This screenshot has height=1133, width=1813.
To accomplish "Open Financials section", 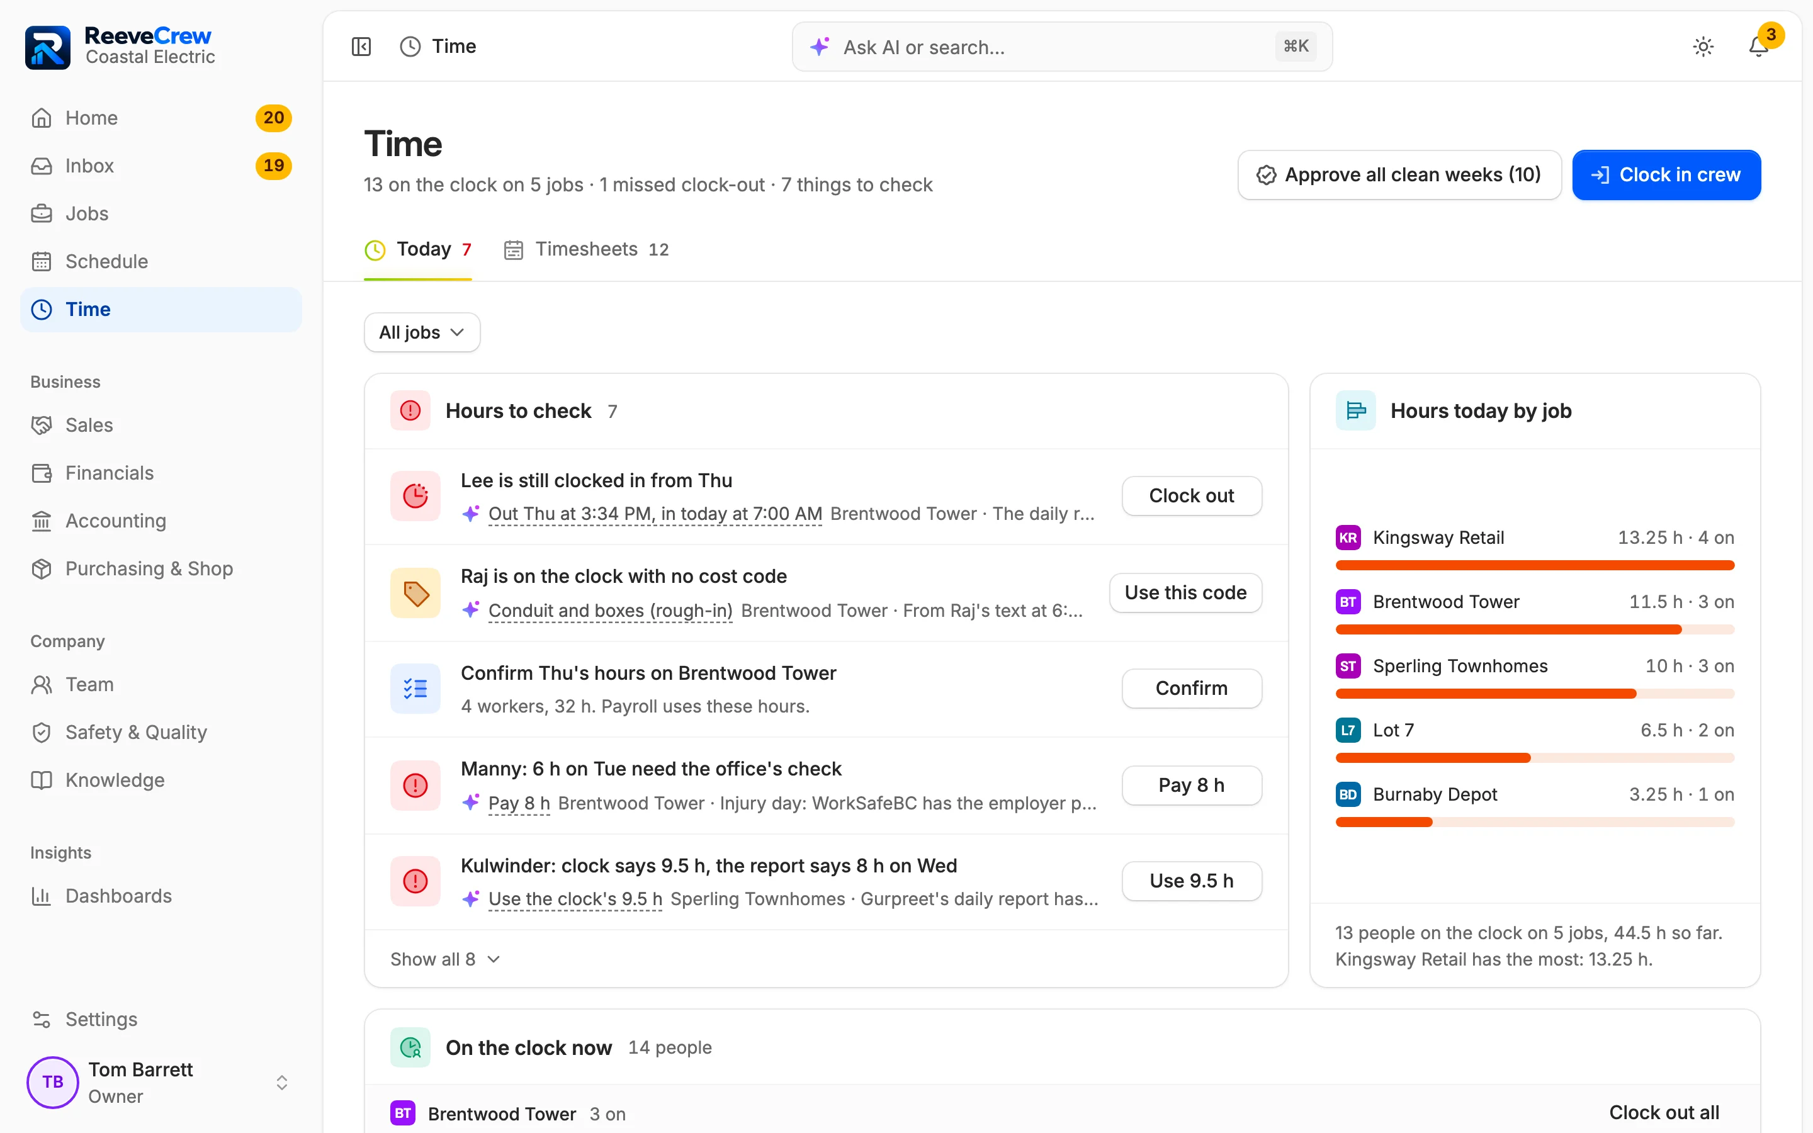I will 161,473.
